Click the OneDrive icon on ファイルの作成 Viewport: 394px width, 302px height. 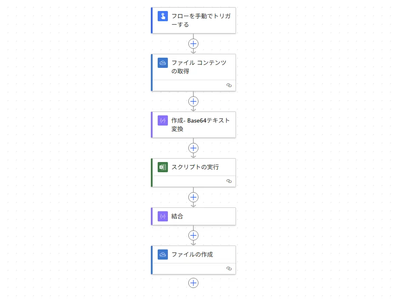[x=163, y=254]
